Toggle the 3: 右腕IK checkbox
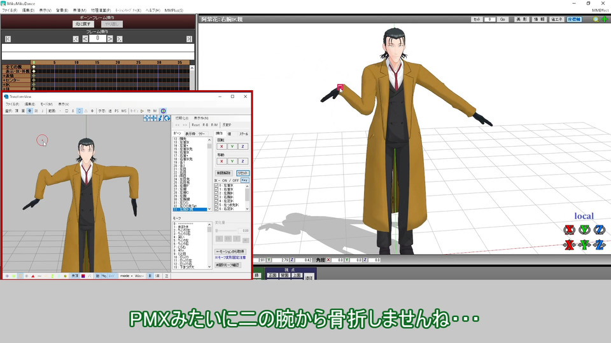The height and width of the screenshot is (343, 611). tap(216, 197)
